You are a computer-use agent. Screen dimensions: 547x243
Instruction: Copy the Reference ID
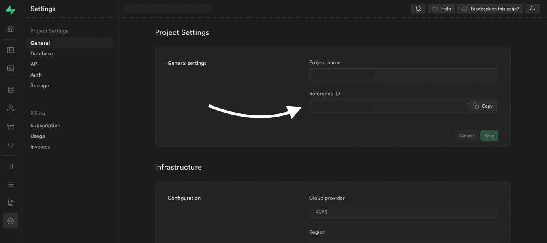(x=483, y=106)
